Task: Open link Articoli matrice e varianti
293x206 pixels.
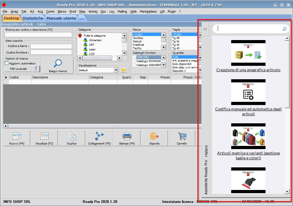Action: 248,156
